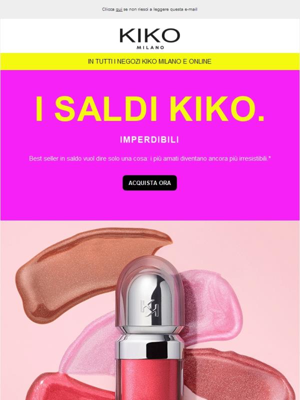Tap the "ACQUISTA ORA" button
The width and height of the screenshot is (300, 400).
(149, 183)
